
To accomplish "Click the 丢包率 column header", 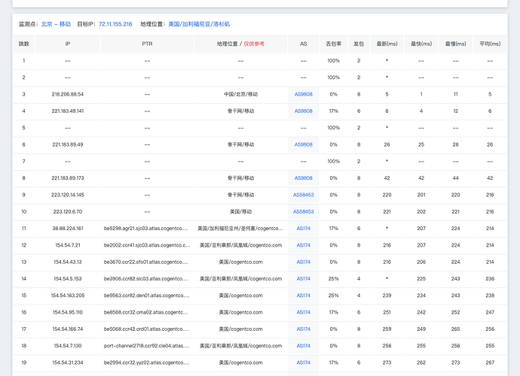I will pyautogui.click(x=334, y=44).
